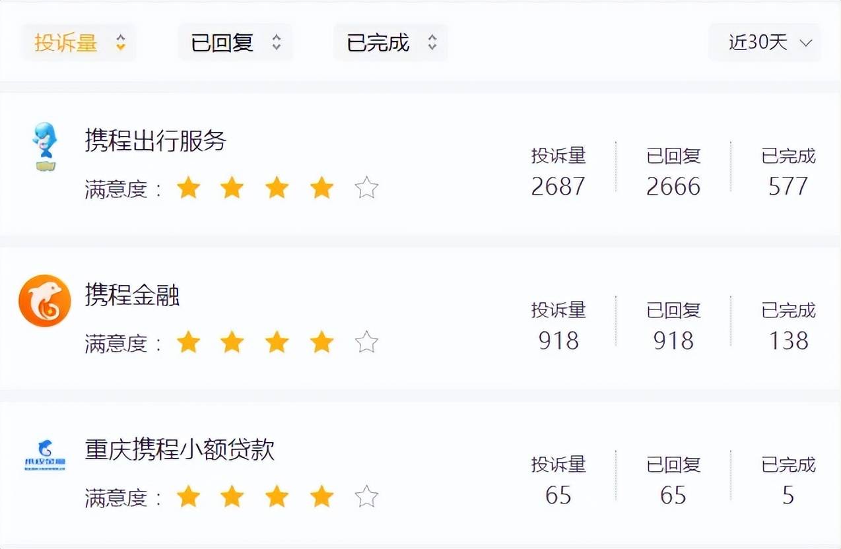Click the first gold star for 携程出行服务
This screenshot has width=841, height=549.
coord(189,189)
